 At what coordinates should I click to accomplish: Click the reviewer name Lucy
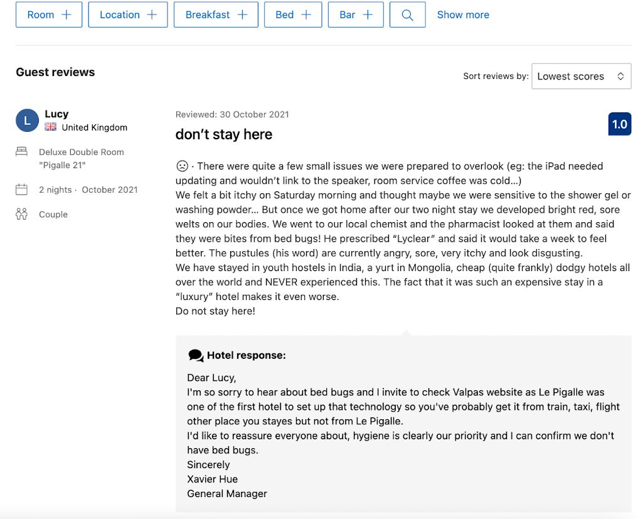56,114
